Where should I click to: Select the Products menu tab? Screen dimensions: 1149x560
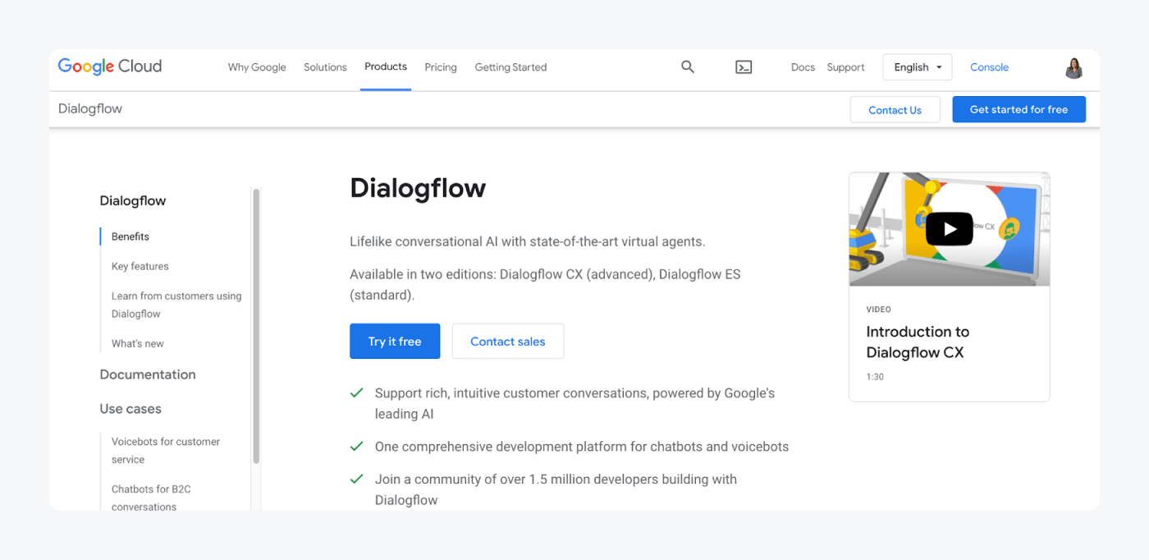click(x=386, y=67)
